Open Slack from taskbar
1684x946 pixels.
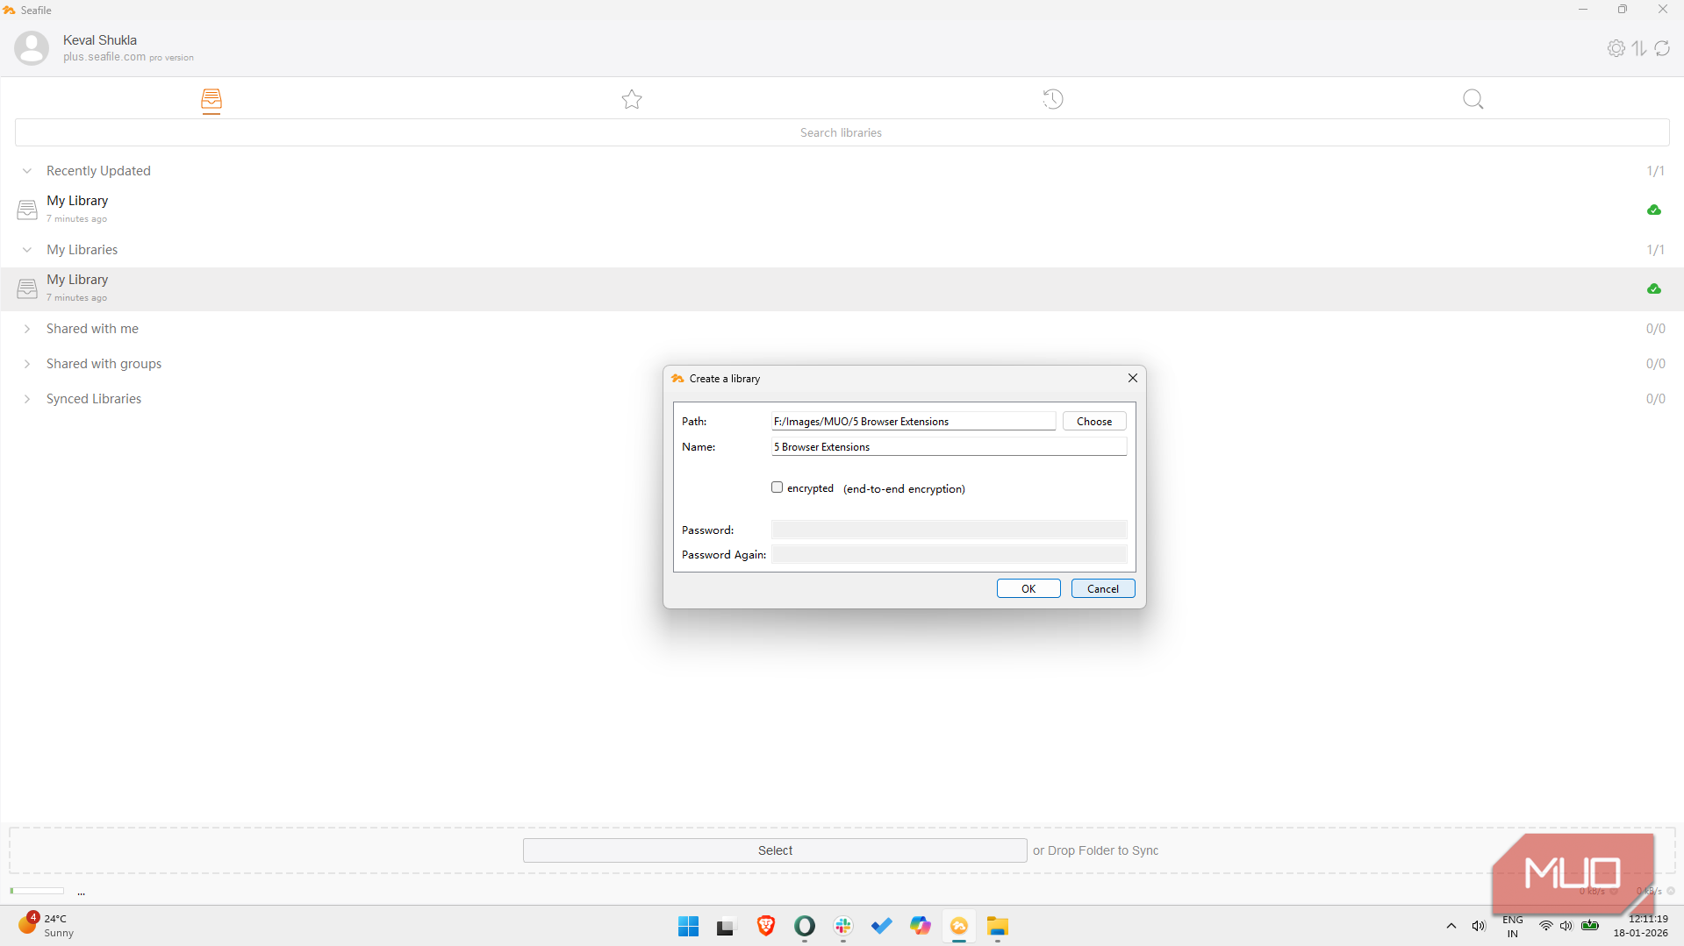pos(842,926)
